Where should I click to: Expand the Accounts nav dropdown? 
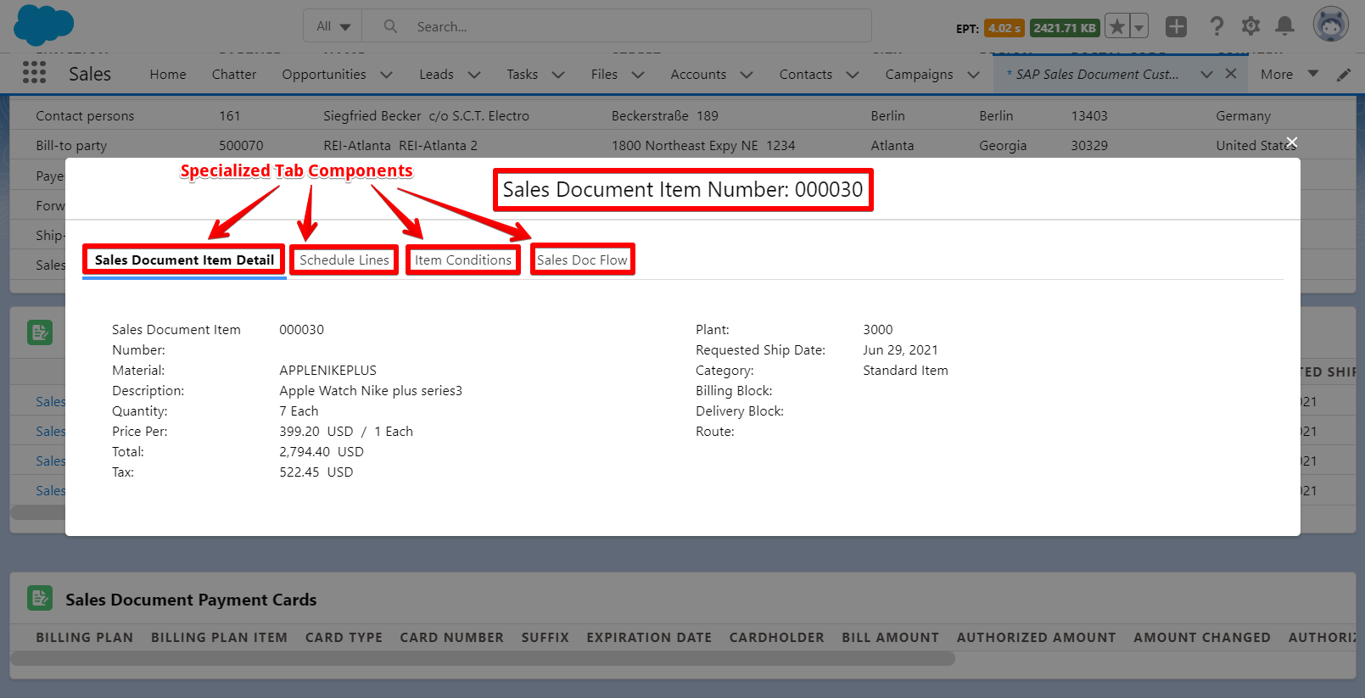point(747,75)
